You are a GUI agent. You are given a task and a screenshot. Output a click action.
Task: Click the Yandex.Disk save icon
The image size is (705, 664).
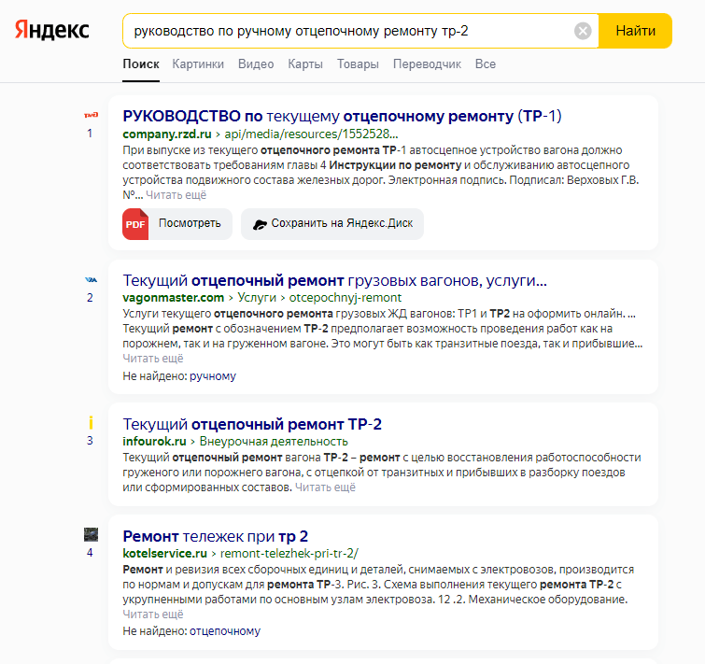tap(261, 224)
